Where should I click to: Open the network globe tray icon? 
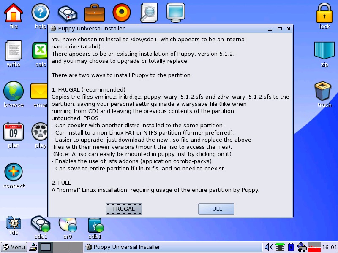coord(302,247)
